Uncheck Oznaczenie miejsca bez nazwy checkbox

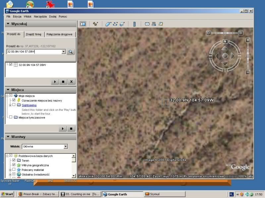[14, 100]
